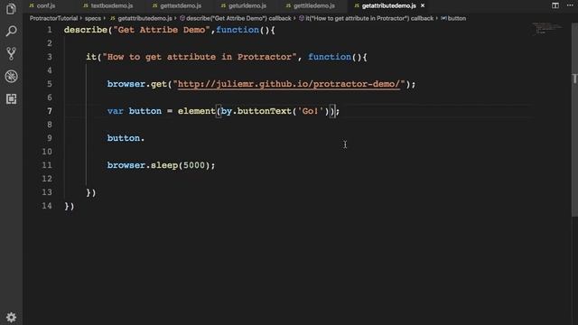Click line number 7 in gutter

click(50, 111)
